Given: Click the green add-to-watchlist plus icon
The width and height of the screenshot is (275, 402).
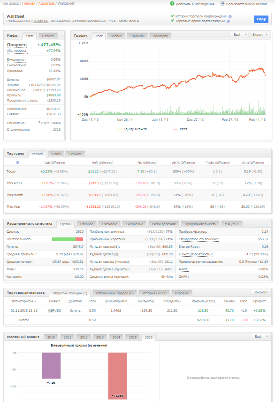Looking at the screenshot, I should click(172, 3).
